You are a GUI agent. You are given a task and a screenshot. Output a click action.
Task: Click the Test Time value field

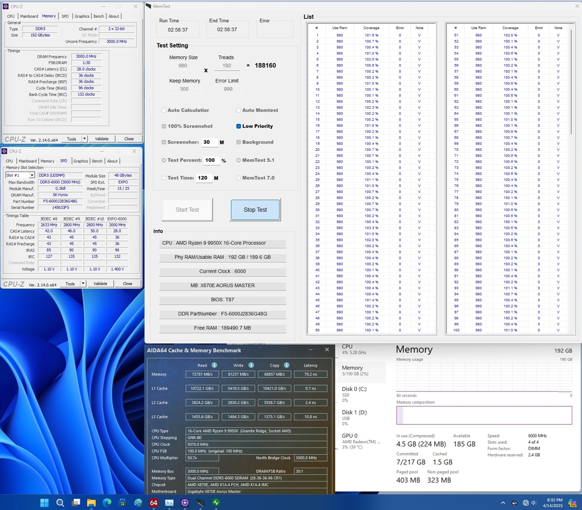coord(204,178)
